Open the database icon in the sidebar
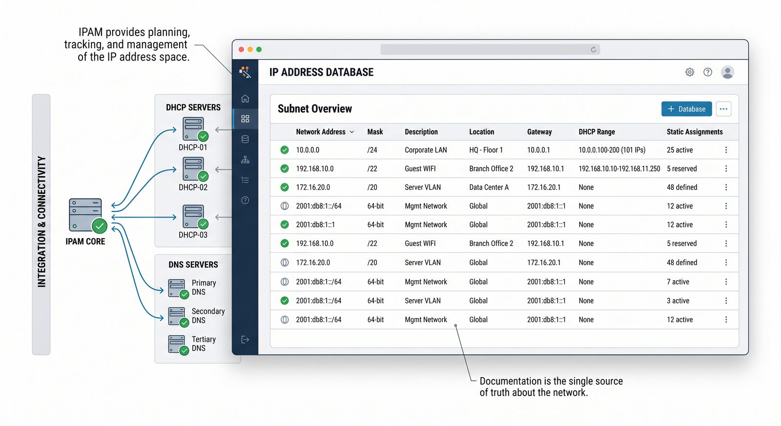 click(x=245, y=140)
